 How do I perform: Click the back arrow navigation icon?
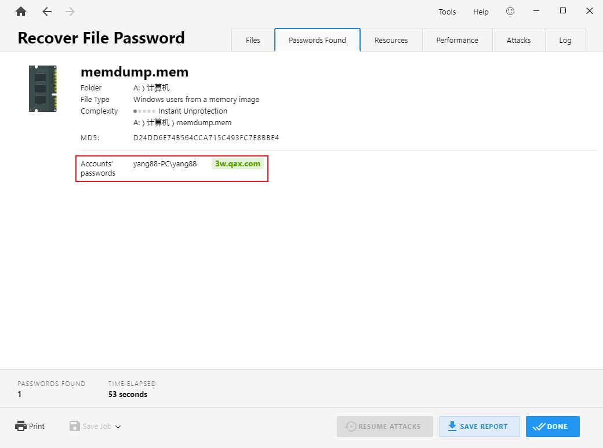coord(47,12)
